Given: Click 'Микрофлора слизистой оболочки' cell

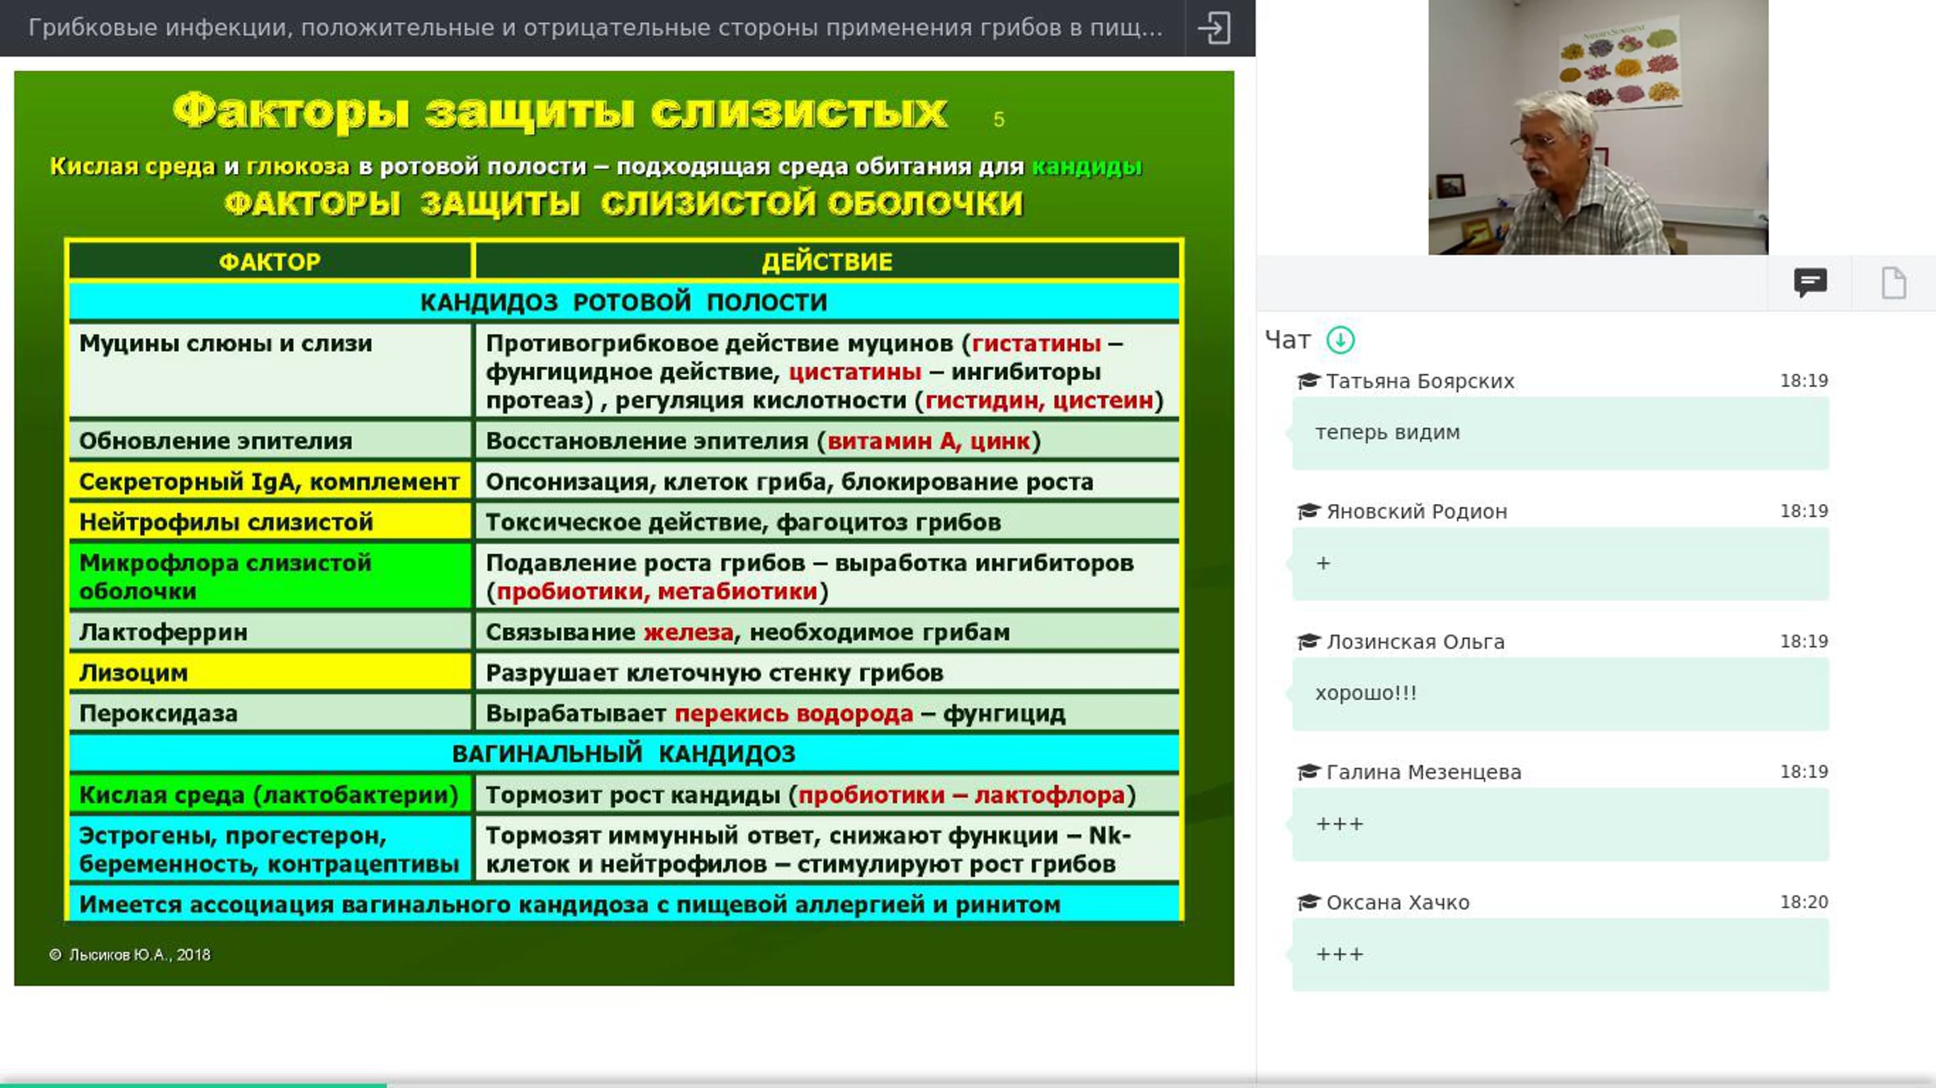Looking at the screenshot, I should 269,577.
